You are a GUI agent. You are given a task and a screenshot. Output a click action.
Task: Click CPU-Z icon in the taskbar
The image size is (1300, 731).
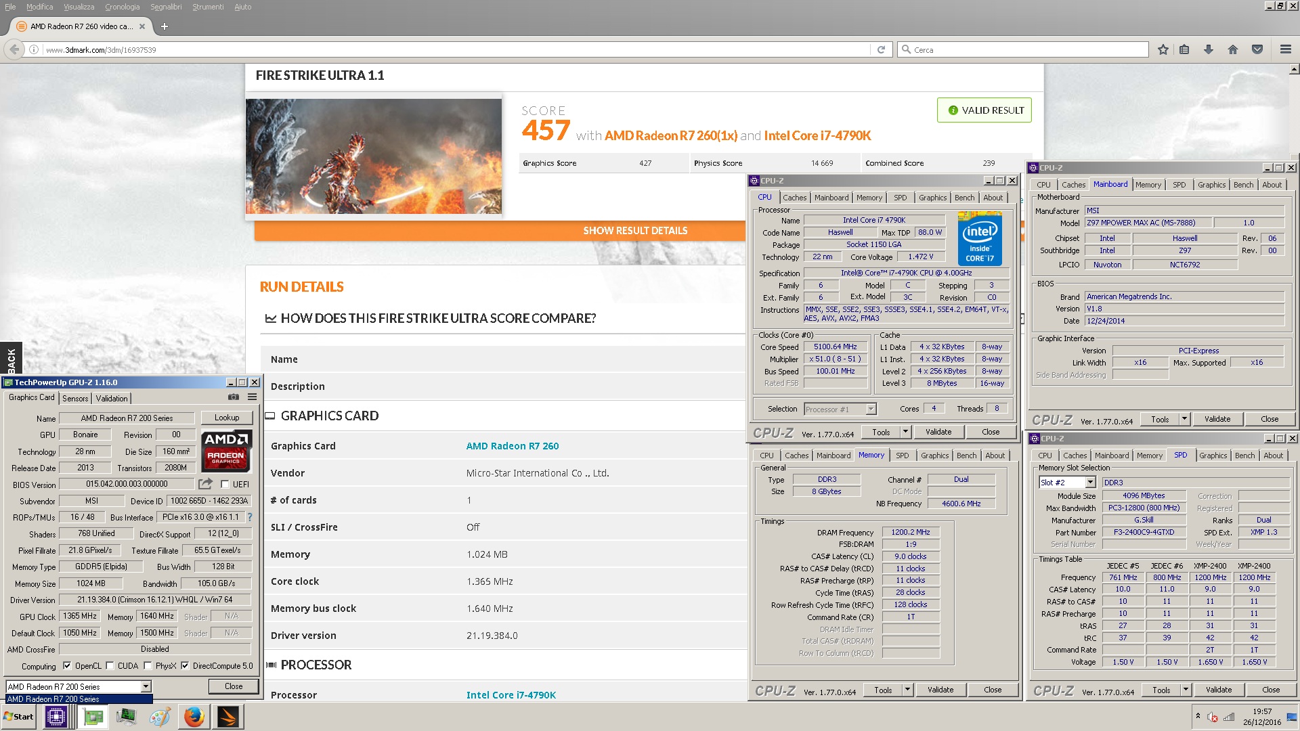[x=56, y=717]
